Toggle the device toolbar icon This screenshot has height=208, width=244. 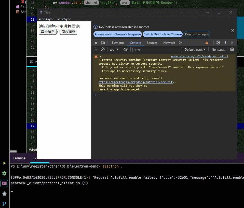pos(103,43)
